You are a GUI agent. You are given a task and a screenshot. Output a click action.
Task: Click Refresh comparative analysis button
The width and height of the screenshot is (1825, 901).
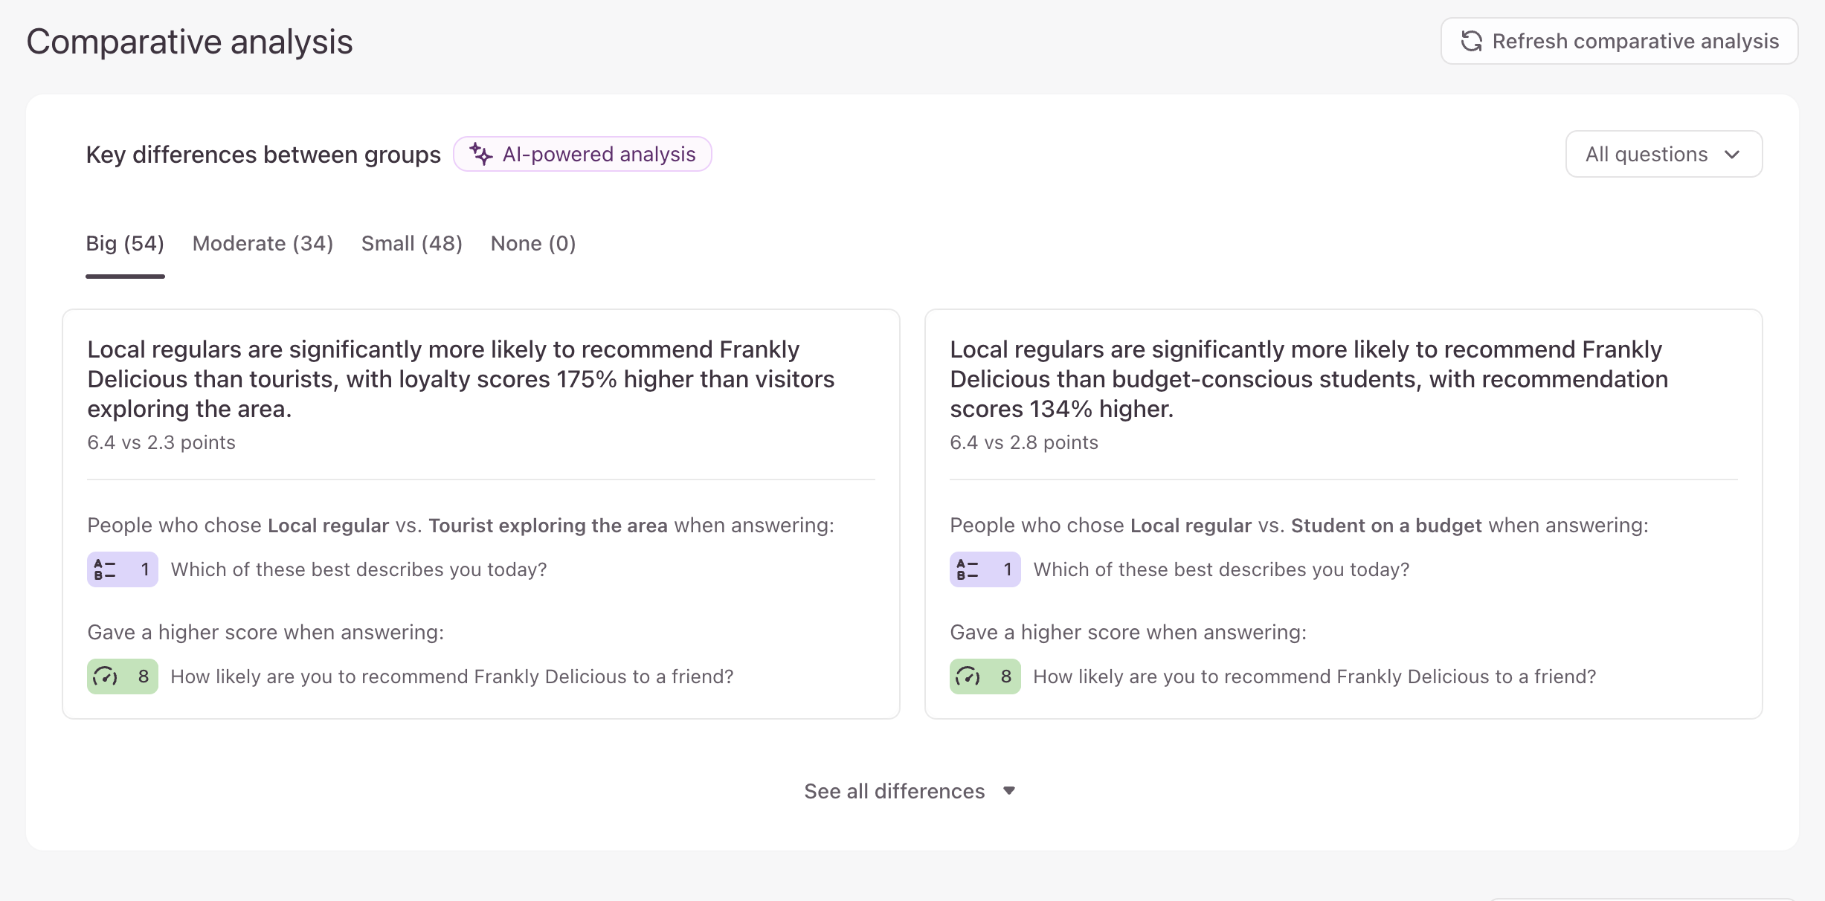1619,41
